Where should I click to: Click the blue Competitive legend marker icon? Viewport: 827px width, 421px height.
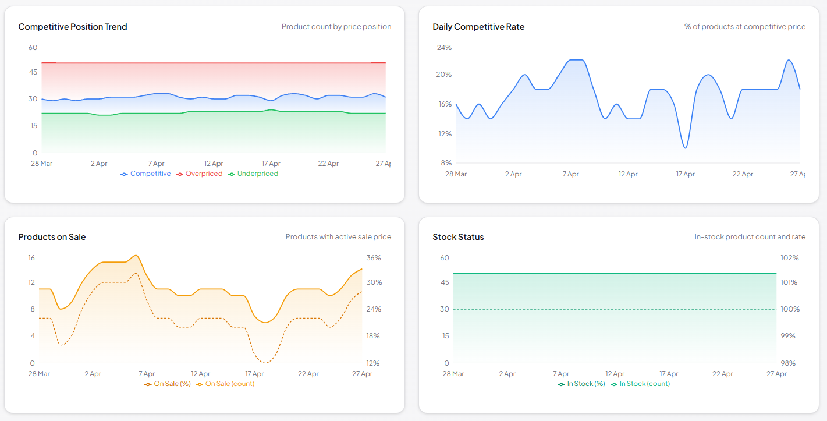click(123, 174)
